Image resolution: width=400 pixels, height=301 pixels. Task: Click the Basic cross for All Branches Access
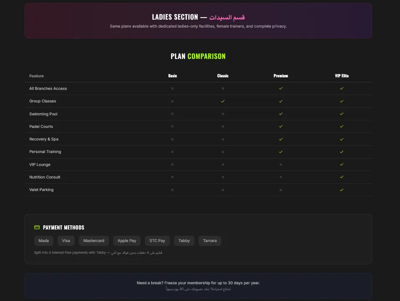[172, 89]
